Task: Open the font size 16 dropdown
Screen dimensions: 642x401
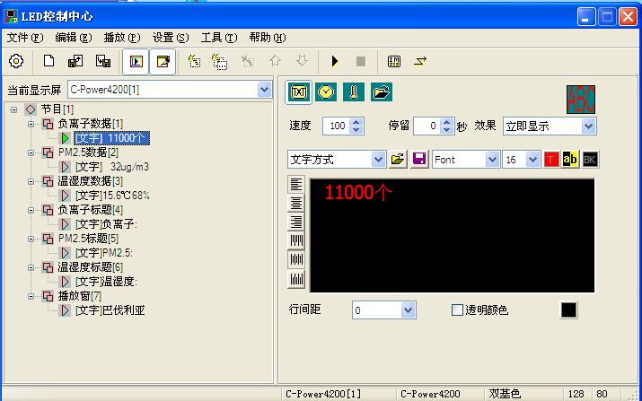Action: click(x=532, y=160)
